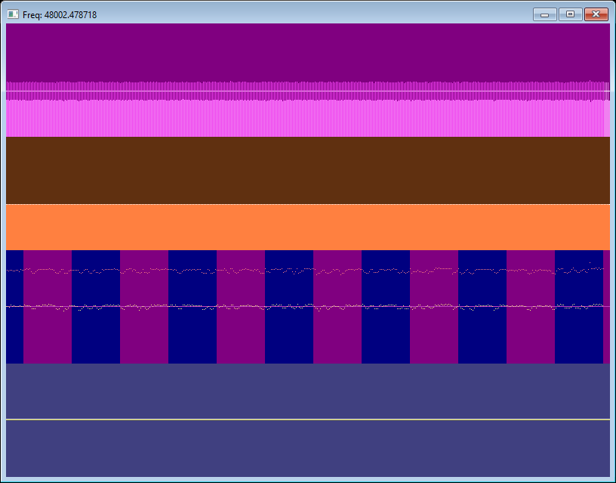
Task: Click the Freq: 48002.478718 title text
Action: (59, 15)
